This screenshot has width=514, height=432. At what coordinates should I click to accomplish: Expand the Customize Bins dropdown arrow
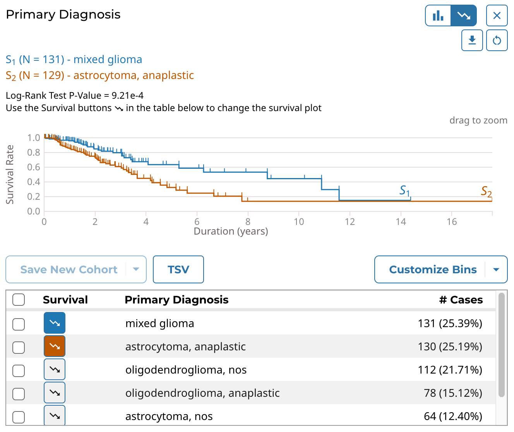(496, 269)
